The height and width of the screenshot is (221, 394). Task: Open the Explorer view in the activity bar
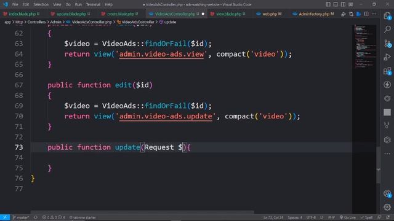[x=387, y=16]
